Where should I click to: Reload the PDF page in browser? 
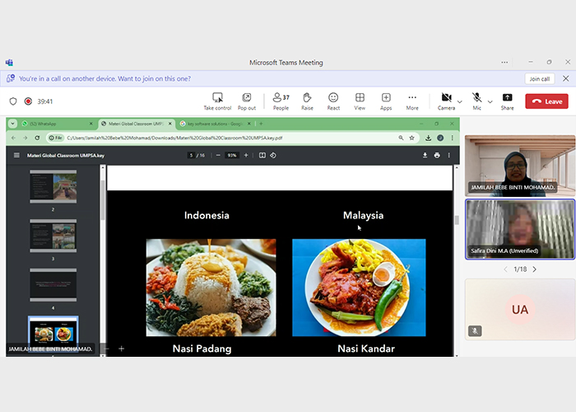coord(37,138)
